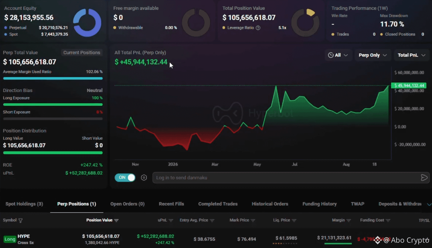Click Account Equity value $28,153,955.56
Screen dimensions: 432x248
29,18
